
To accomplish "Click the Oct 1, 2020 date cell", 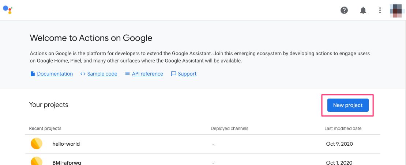I will 339,163.
